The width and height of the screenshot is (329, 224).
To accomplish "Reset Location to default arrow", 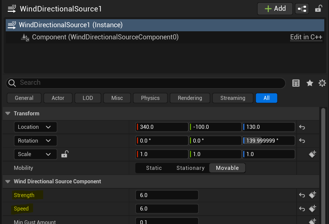I will 302,127.
